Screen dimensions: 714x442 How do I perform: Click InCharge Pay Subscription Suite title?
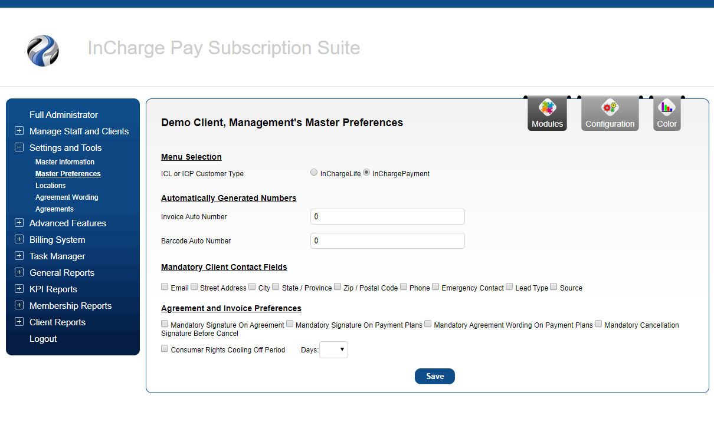(224, 48)
